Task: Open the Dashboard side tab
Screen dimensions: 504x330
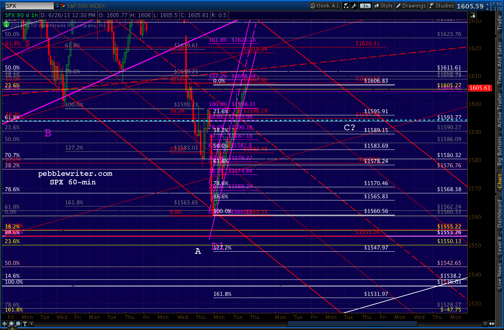Action: [x=500, y=214]
